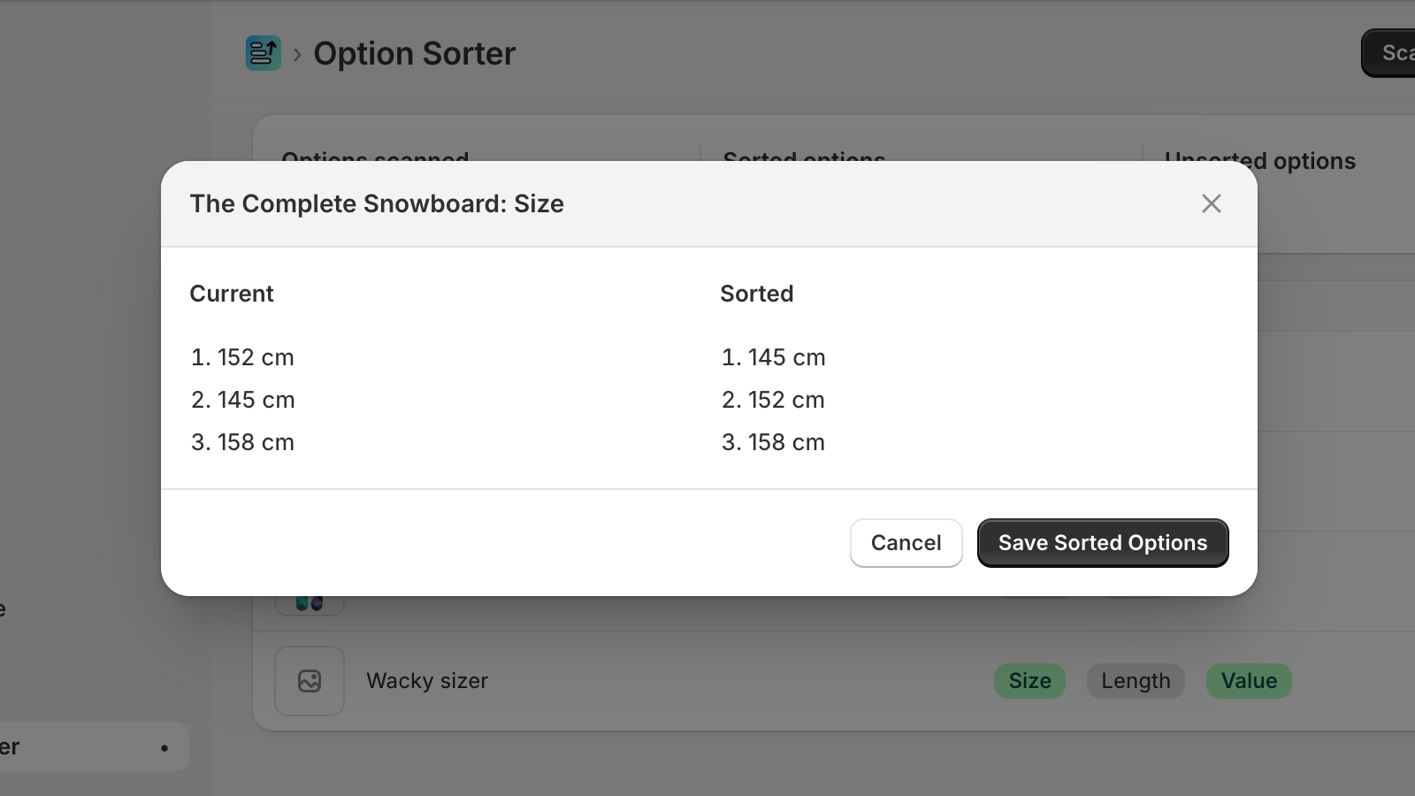Select the highlighted sidebar item with dot
The image size is (1415, 796).
click(x=95, y=747)
